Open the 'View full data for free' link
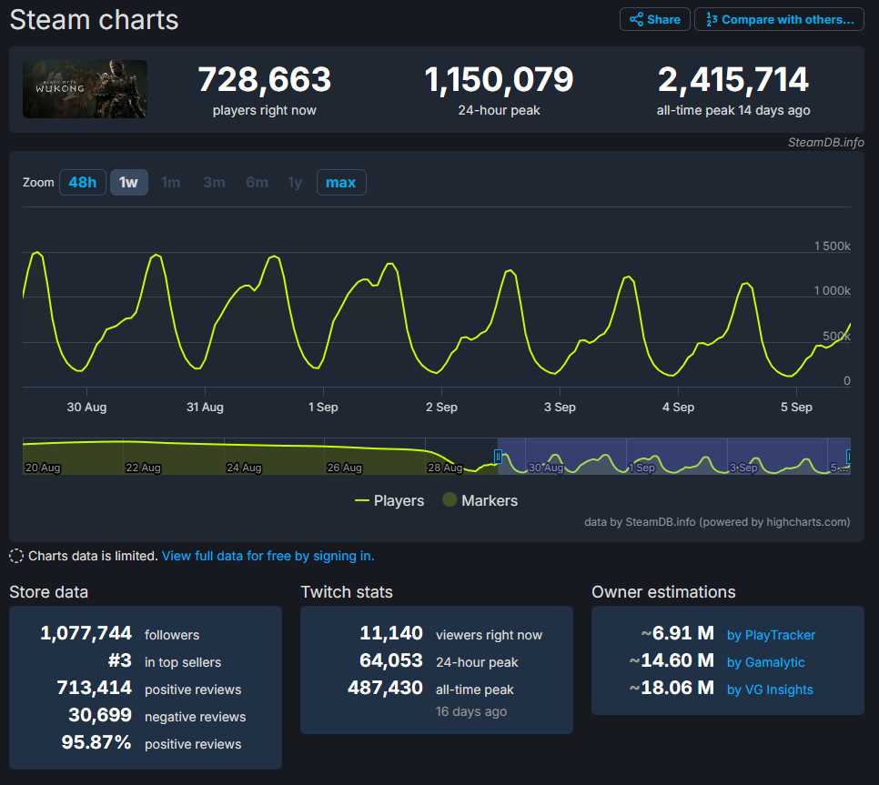879x785 pixels. tap(268, 556)
